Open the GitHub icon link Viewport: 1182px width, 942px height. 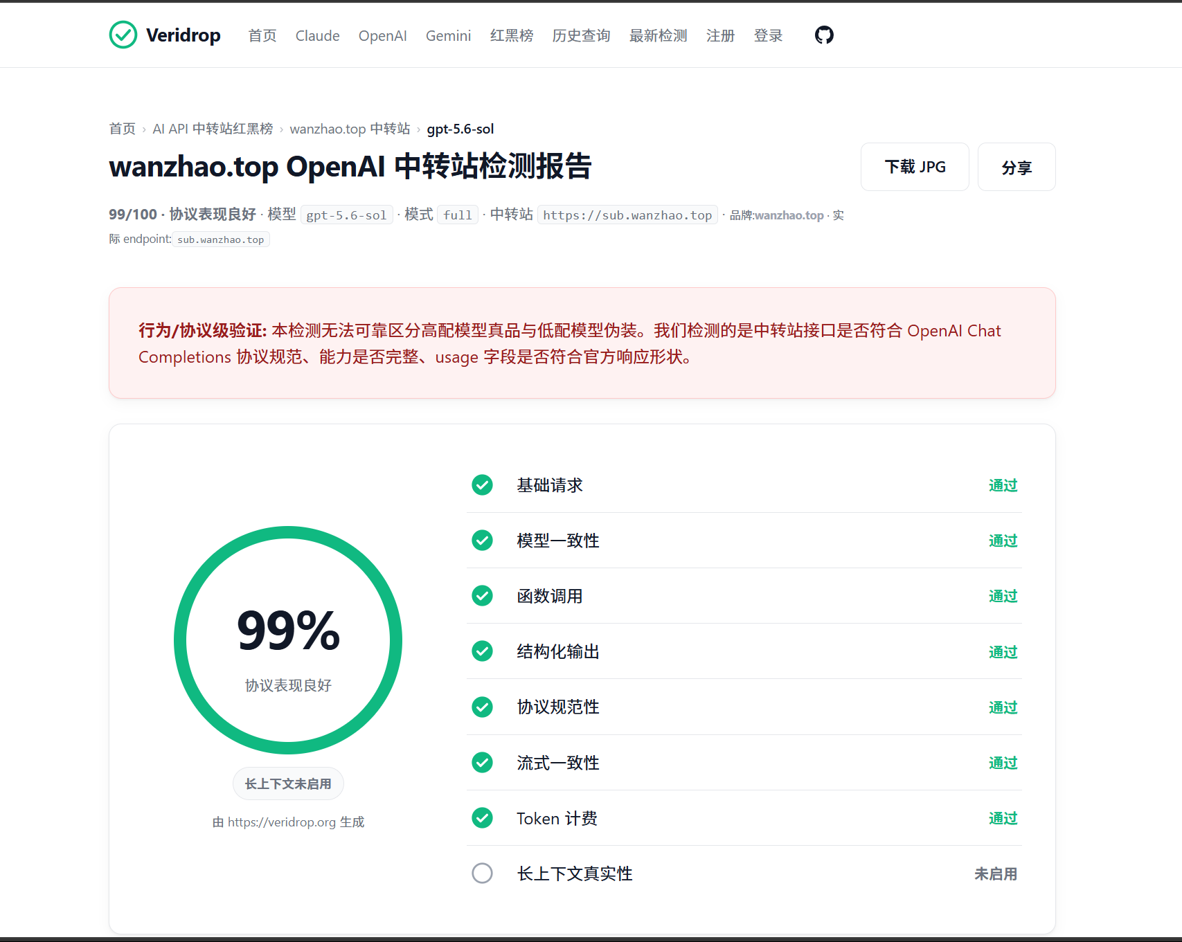point(824,35)
